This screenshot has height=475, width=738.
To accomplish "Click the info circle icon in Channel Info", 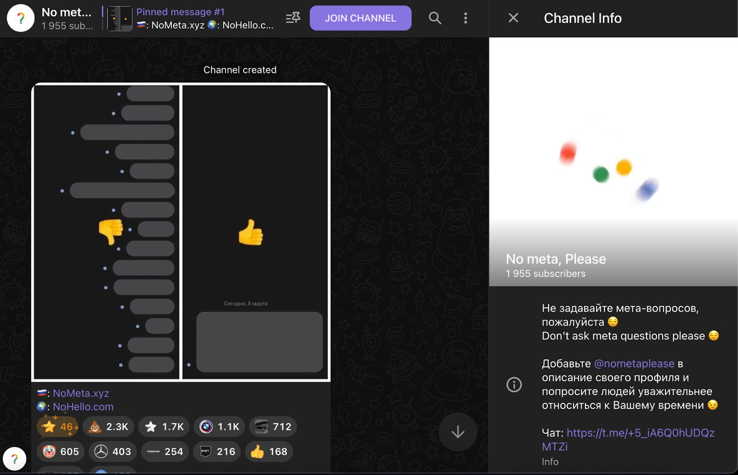I will [514, 384].
